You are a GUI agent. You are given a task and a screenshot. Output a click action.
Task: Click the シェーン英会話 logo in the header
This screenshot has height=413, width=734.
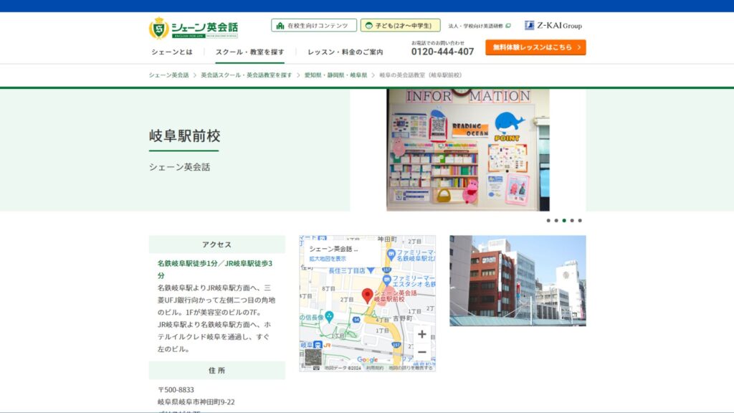point(194,28)
